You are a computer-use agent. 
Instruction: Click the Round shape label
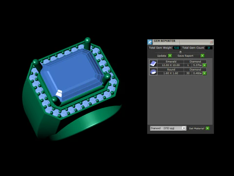[171, 69]
